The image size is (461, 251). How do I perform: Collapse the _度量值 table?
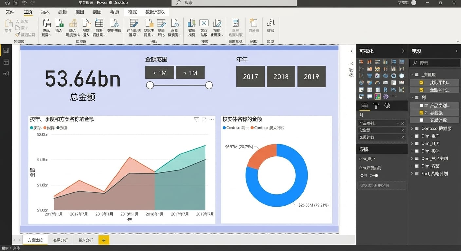pos(412,75)
